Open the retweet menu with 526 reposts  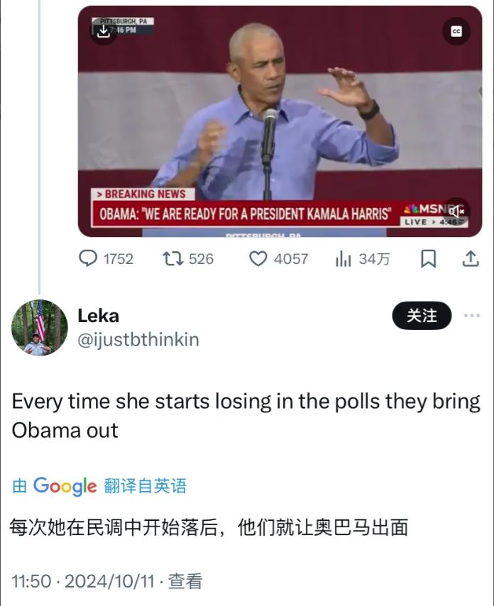[x=172, y=259]
